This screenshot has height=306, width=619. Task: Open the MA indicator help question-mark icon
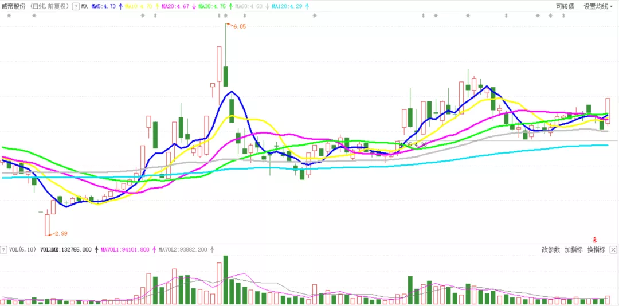click(75, 6)
